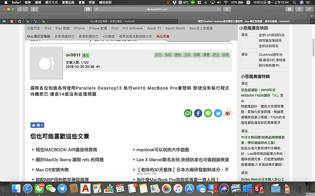Open the Outlook pinned tab
This screenshot has height=196, width=315.
pos(4,21)
